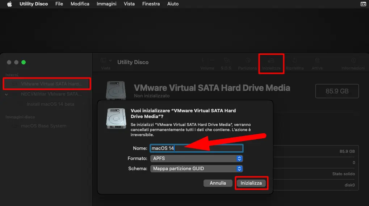Click the Vista sidebar toolbar icon
The width and height of the screenshot is (369, 206).
[103, 60]
